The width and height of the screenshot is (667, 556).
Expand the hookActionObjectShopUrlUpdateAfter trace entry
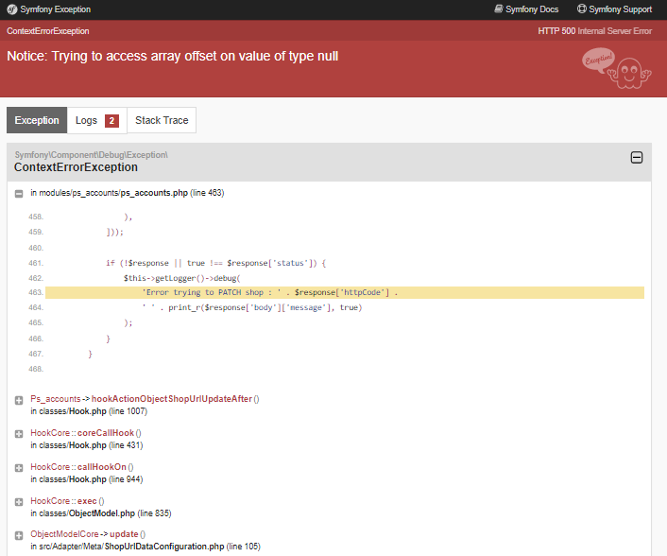19,400
